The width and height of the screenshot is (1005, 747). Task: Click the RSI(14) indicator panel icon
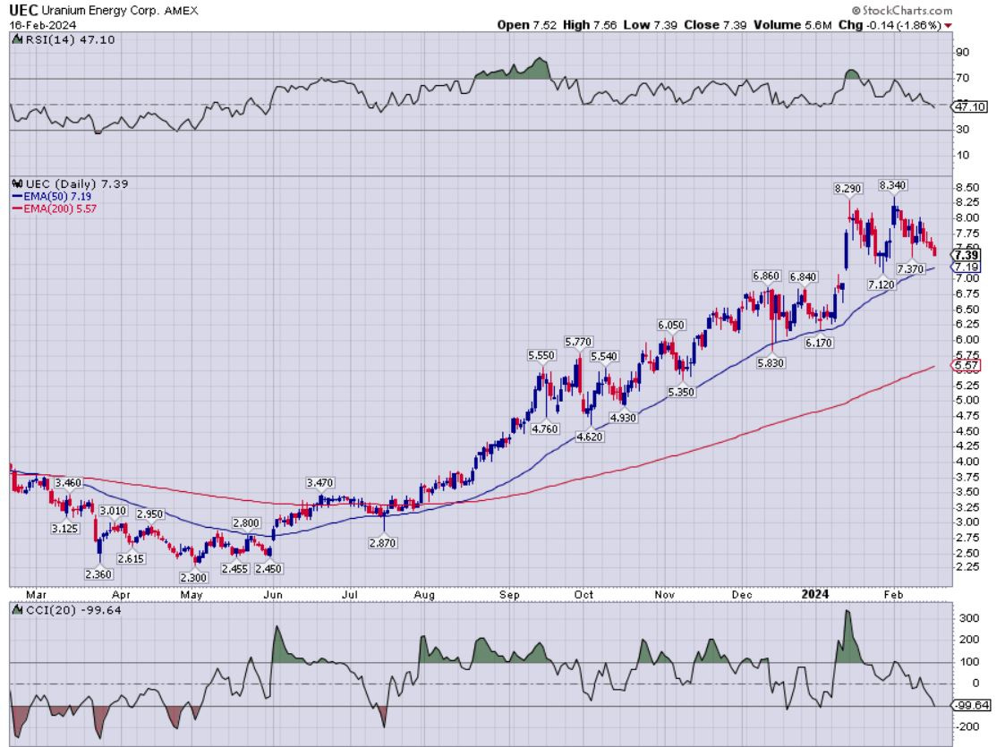pos(17,39)
